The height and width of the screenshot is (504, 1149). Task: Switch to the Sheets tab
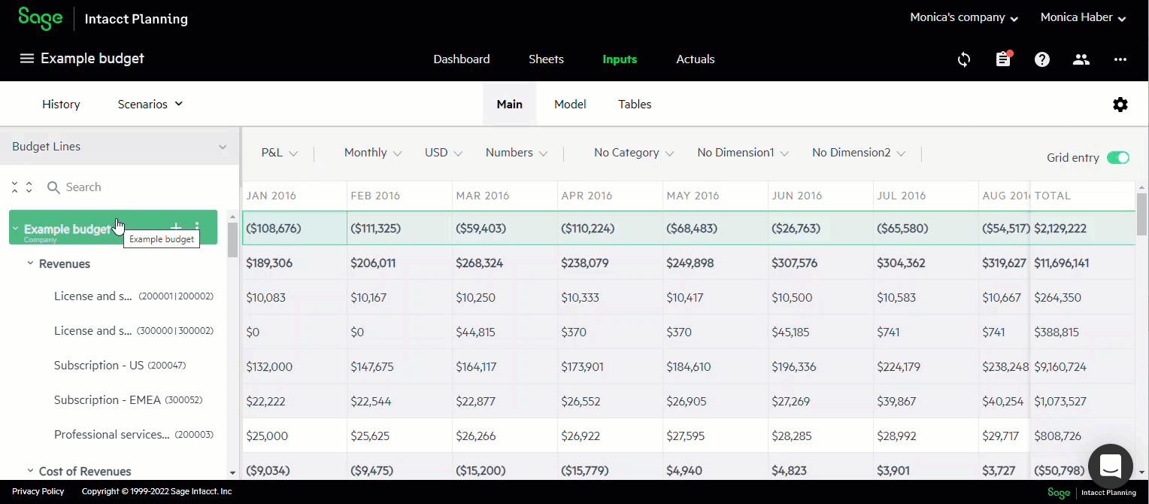tap(546, 59)
